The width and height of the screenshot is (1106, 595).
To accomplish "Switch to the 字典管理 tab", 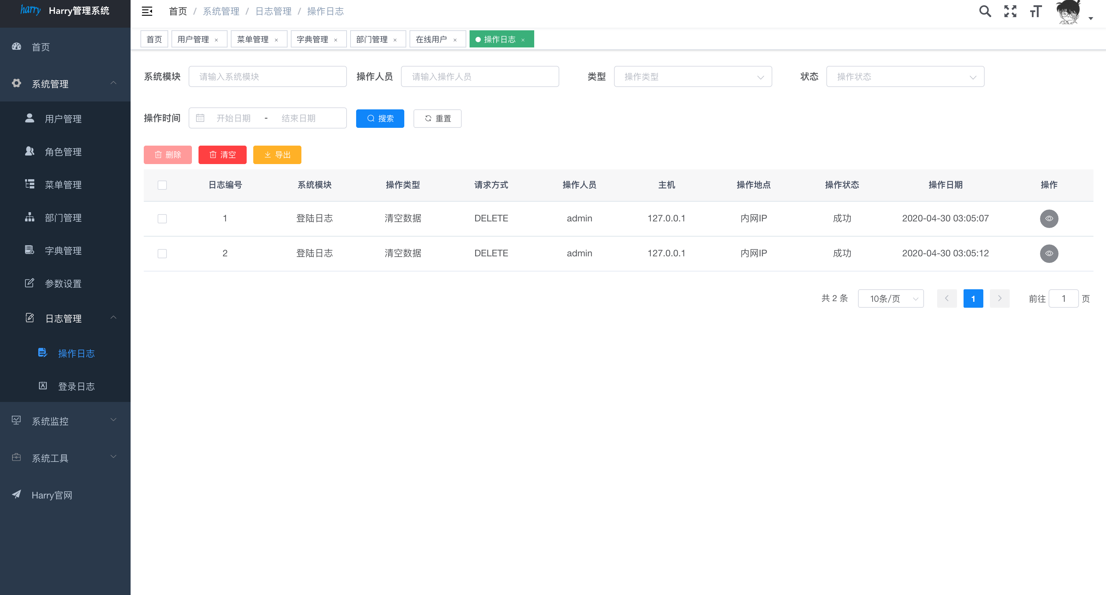I will (x=312, y=40).
